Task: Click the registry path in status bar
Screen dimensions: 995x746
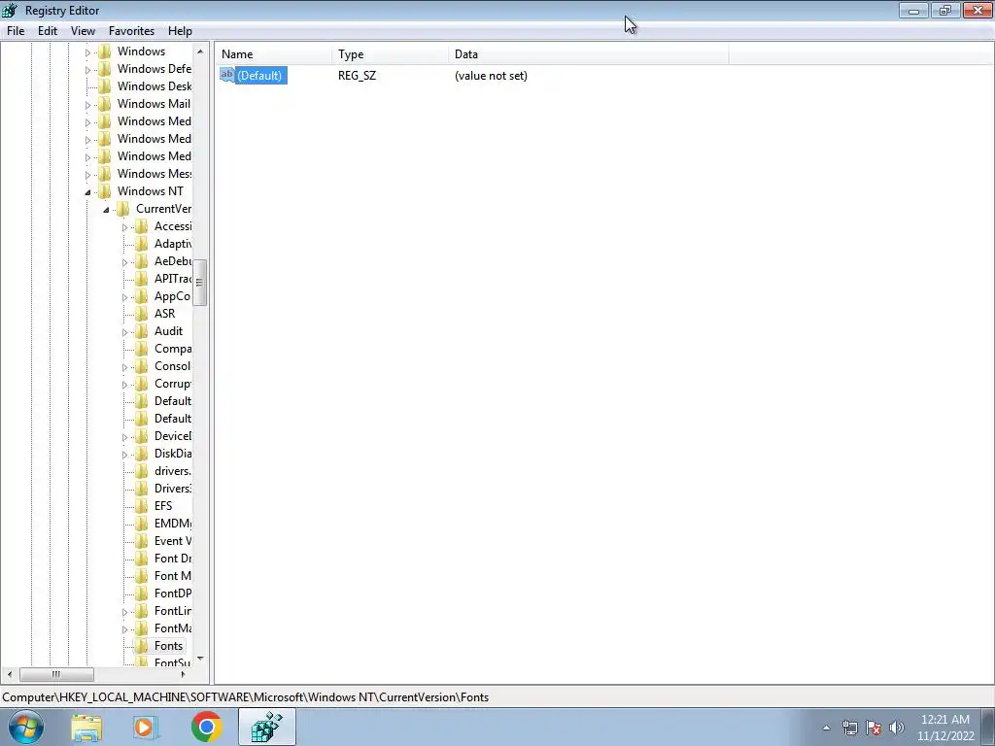Action: [245, 697]
